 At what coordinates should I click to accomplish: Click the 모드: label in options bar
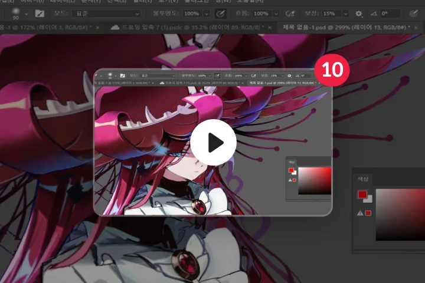pyautogui.click(x=61, y=14)
